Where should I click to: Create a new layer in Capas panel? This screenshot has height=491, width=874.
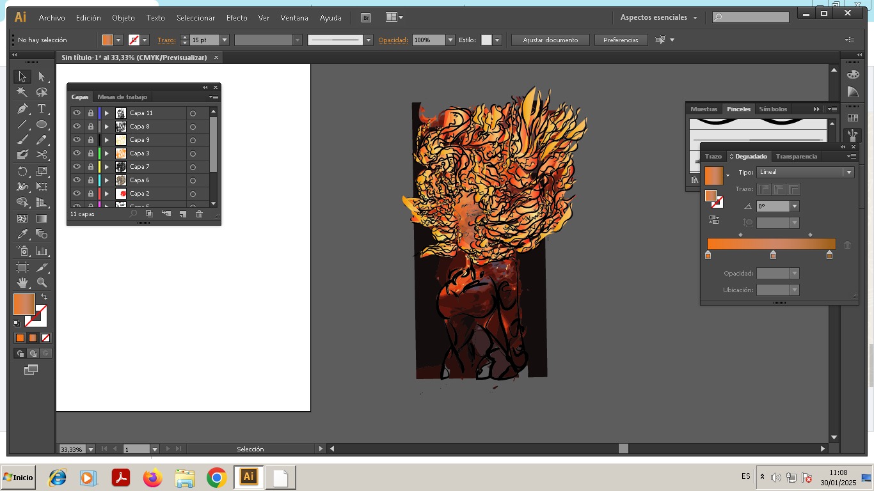(182, 214)
